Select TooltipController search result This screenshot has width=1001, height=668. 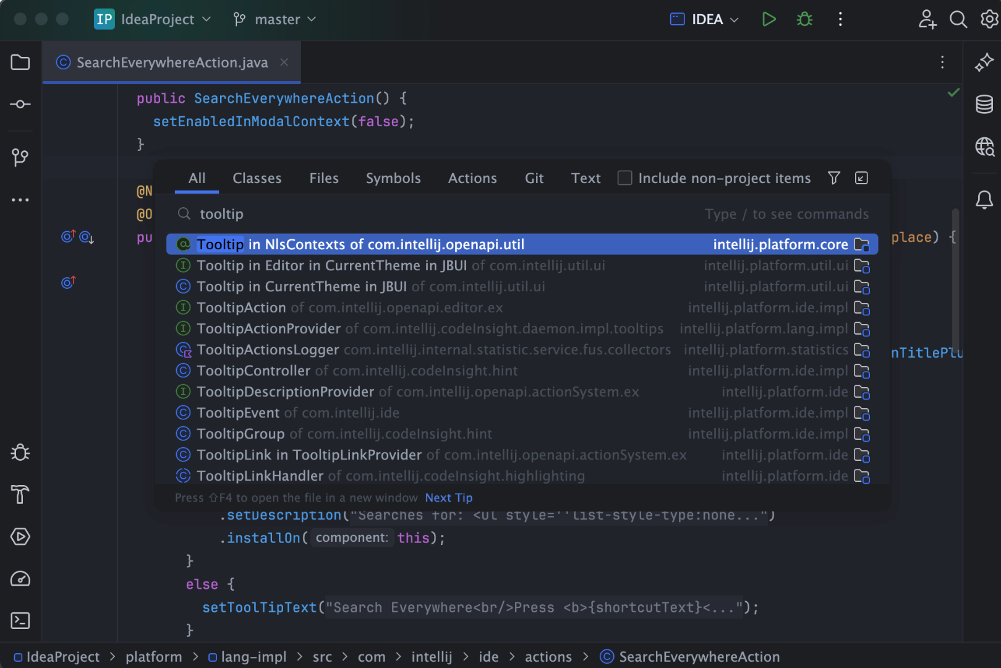(253, 370)
